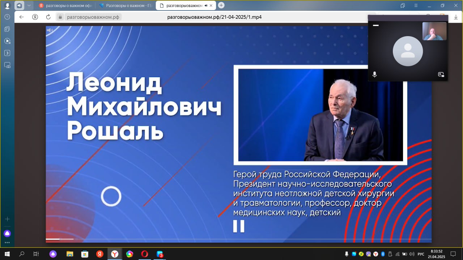Close the "разговорыоважном" tab

(211, 5)
